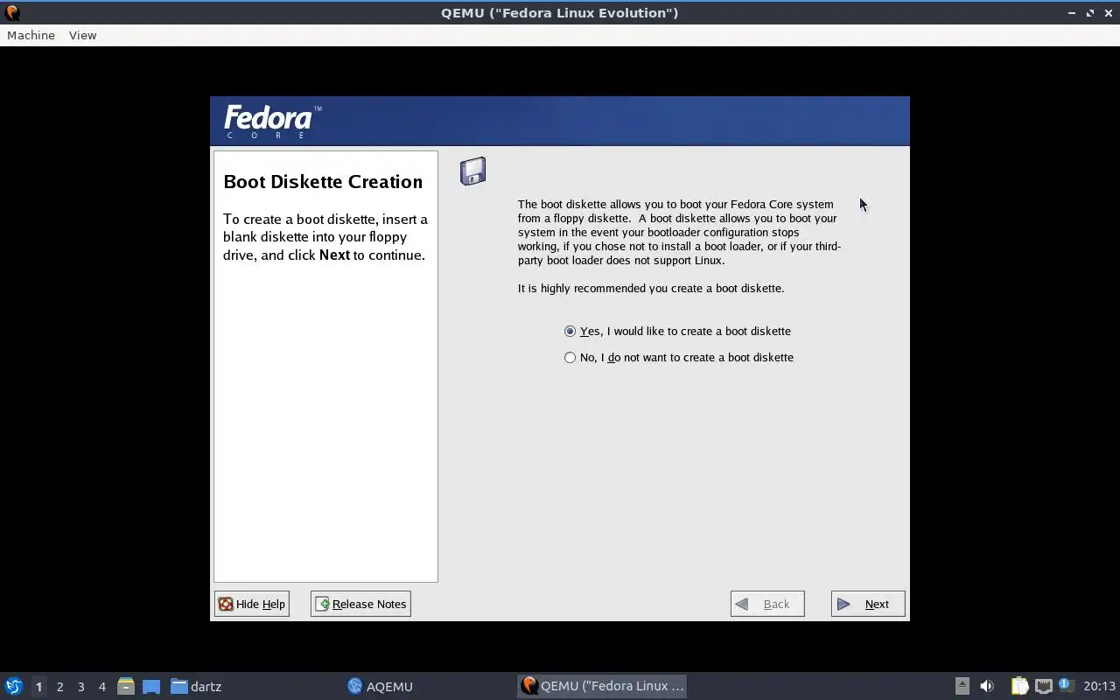Image resolution: width=1120 pixels, height=700 pixels.
Task: Open the file manager taskbar launcher
Action: tap(126, 686)
